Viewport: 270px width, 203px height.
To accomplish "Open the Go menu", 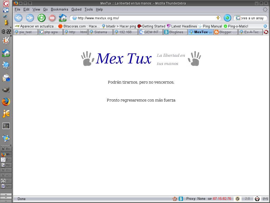I will tap(45, 10).
